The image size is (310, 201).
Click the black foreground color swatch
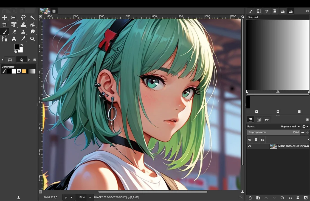coord(17,47)
